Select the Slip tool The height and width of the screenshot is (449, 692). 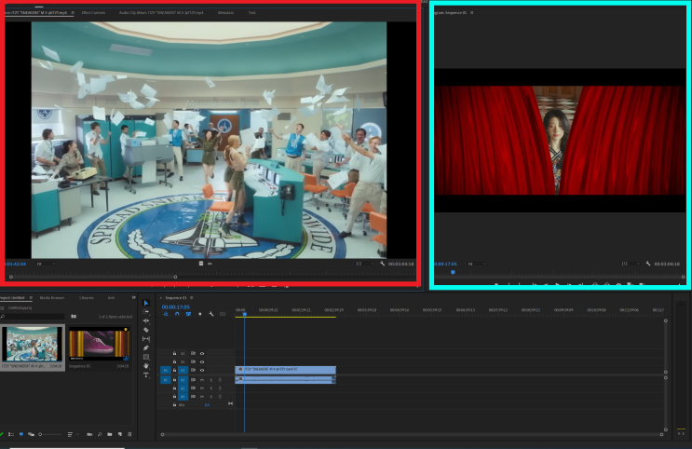click(146, 339)
